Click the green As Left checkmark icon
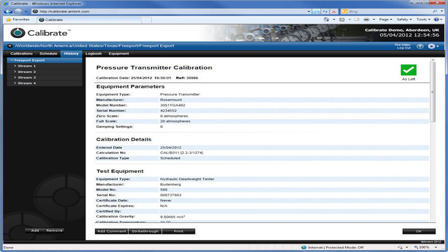 pyautogui.click(x=409, y=70)
